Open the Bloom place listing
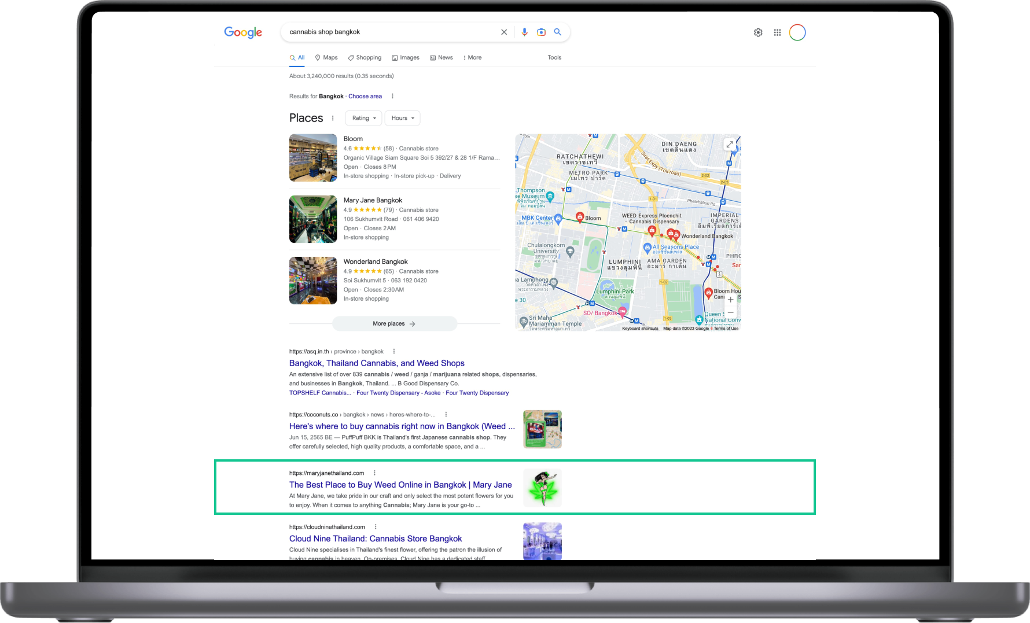1030x623 pixels. pos(353,139)
